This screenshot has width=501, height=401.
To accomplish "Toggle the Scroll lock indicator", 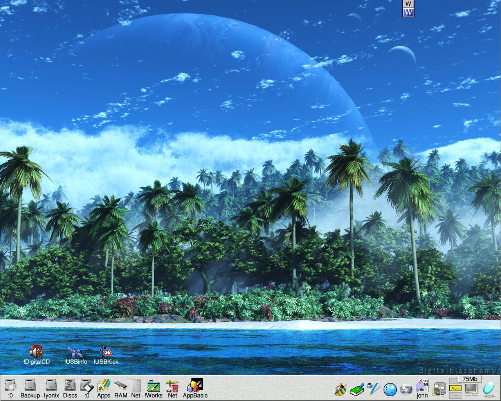I will [454, 381].
